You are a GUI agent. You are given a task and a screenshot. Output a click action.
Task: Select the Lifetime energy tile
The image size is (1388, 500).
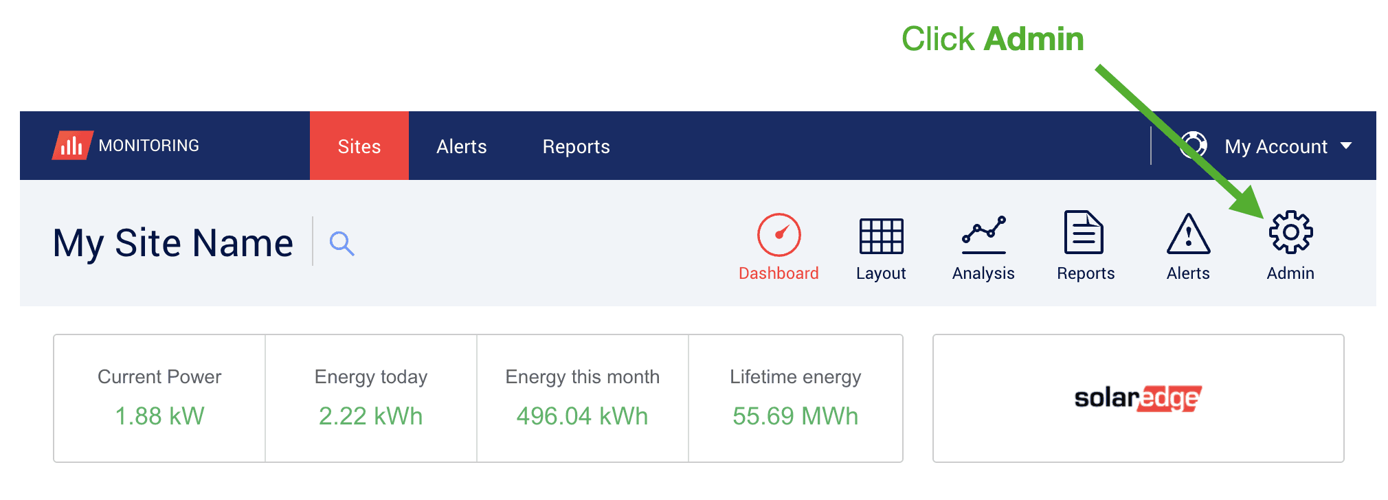click(795, 398)
